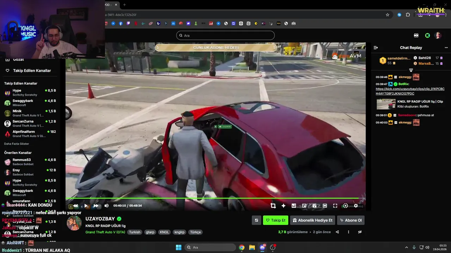
Task: Play the paused video
Action: tap(86, 206)
